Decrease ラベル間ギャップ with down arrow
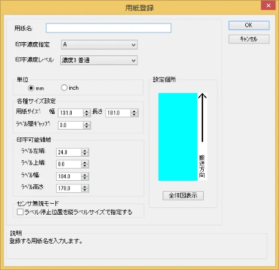The image size is (279, 270). click(x=87, y=127)
